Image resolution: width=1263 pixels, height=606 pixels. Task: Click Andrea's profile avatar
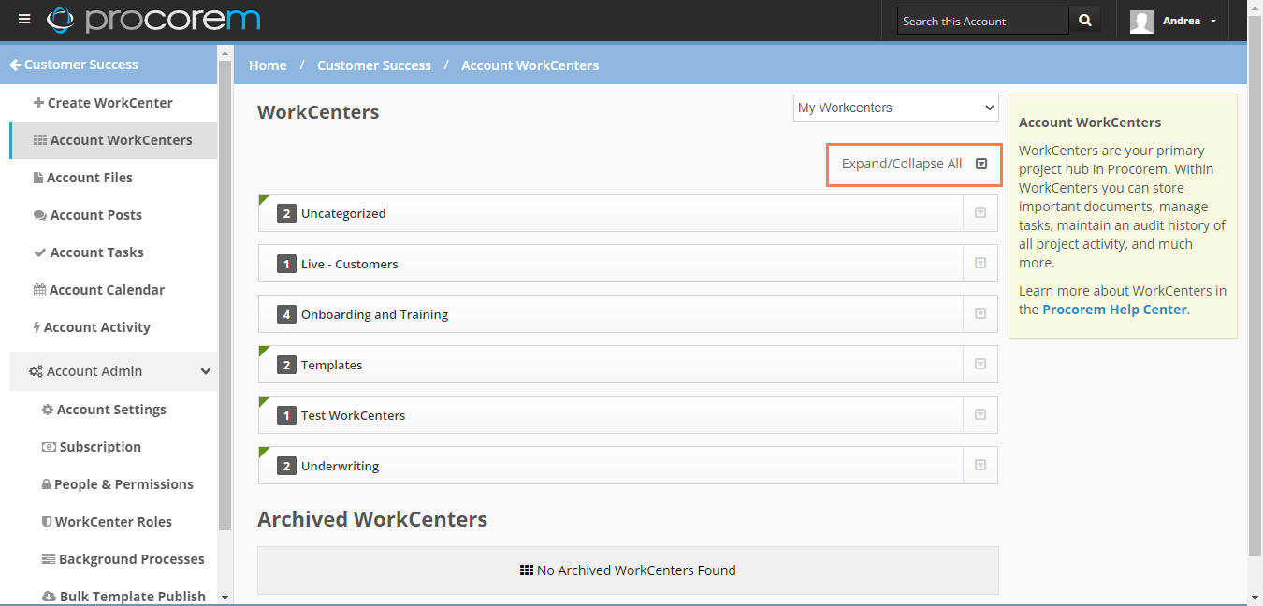point(1141,21)
